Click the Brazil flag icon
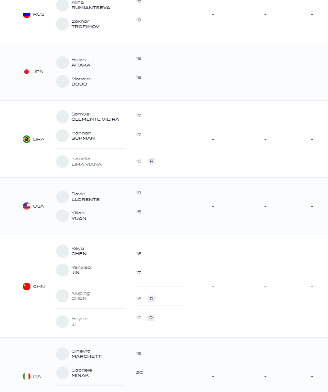 click(x=27, y=139)
